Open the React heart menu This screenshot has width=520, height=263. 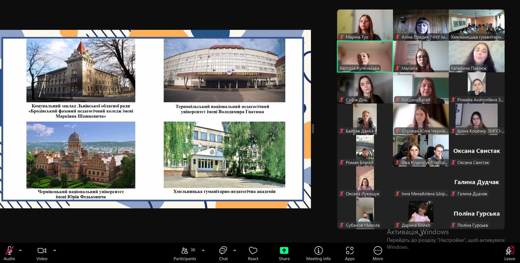coord(253,253)
